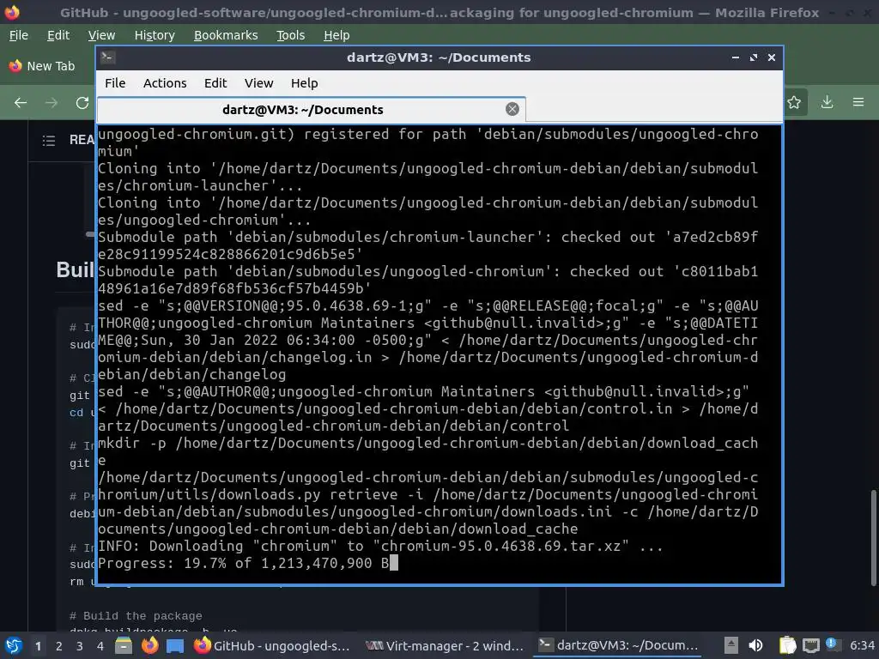Image resolution: width=879 pixels, height=659 pixels.
Task: Open Firefox View menu
Action: click(101, 35)
